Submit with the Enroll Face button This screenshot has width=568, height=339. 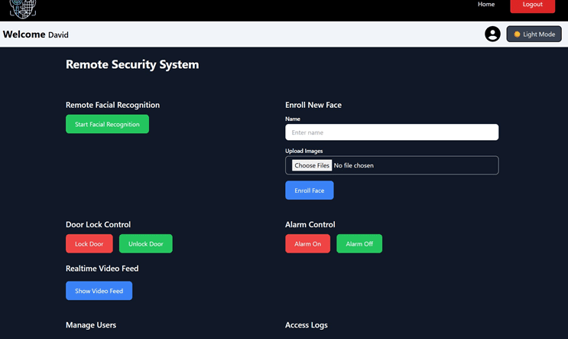coord(310,191)
